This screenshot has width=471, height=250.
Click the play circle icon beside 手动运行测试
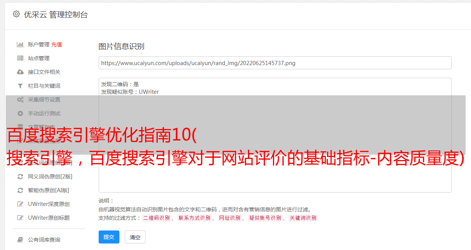click(x=20, y=113)
